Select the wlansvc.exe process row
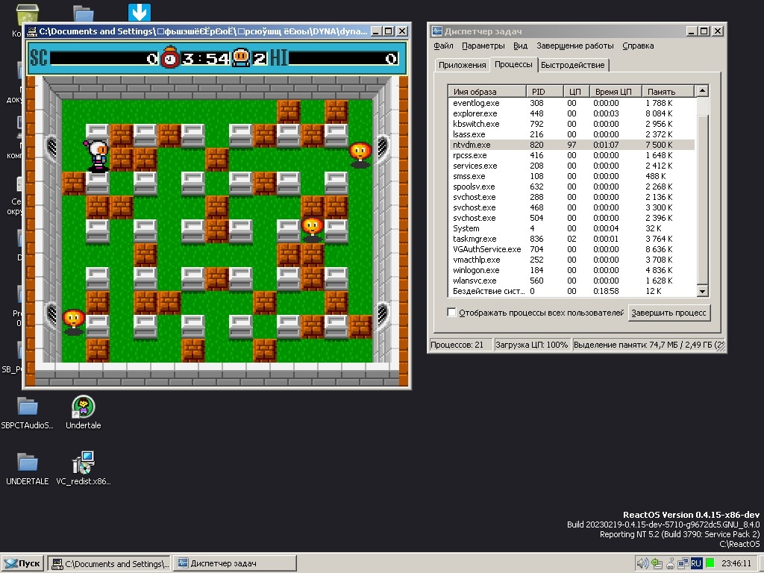Viewport: 764px width, 573px height. (572, 281)
